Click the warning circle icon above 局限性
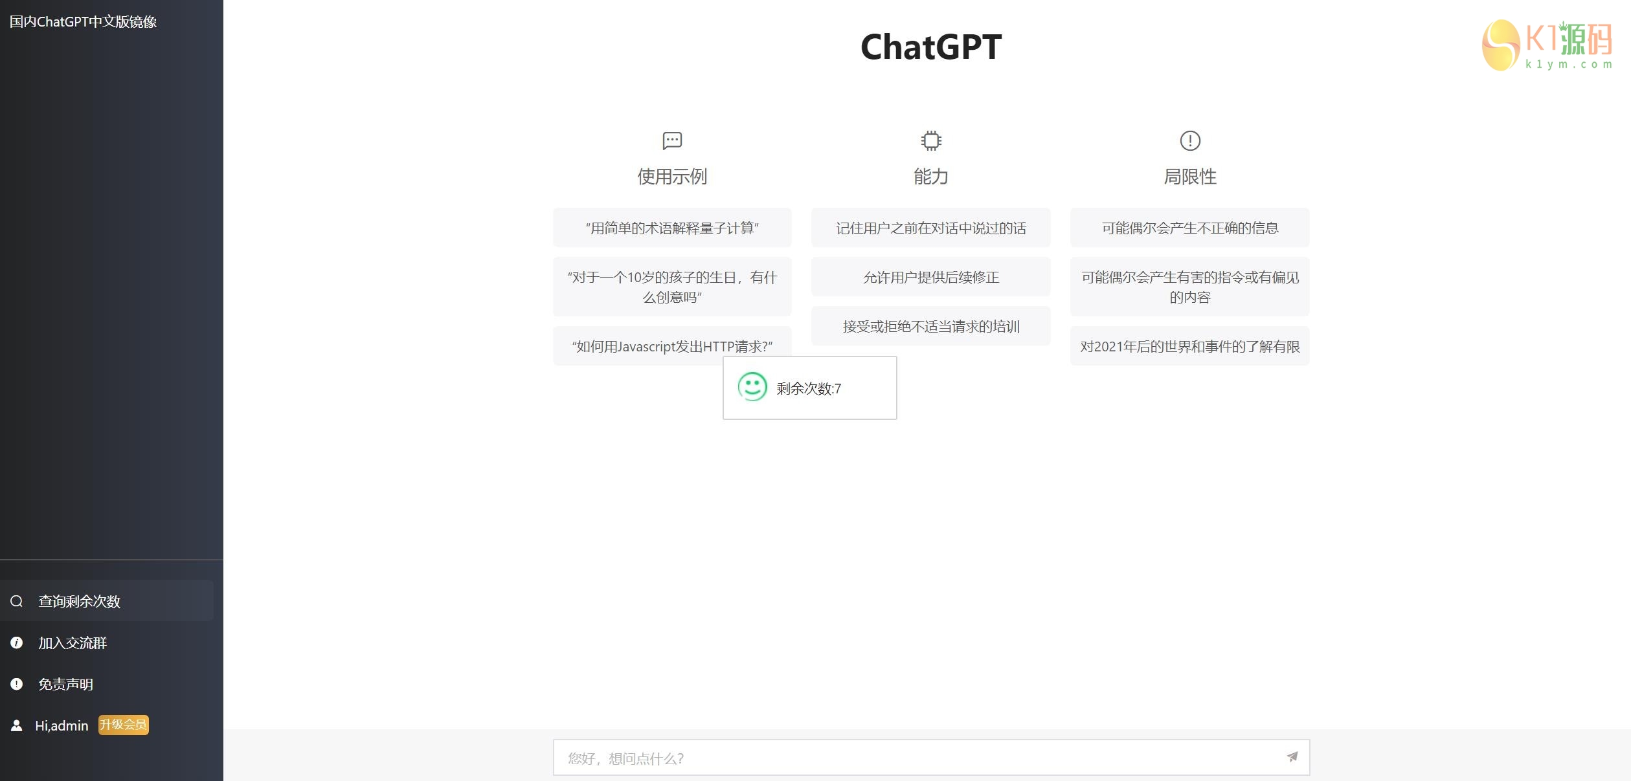Screen dimensions: 1631x781 click(x=1190, y=140)
